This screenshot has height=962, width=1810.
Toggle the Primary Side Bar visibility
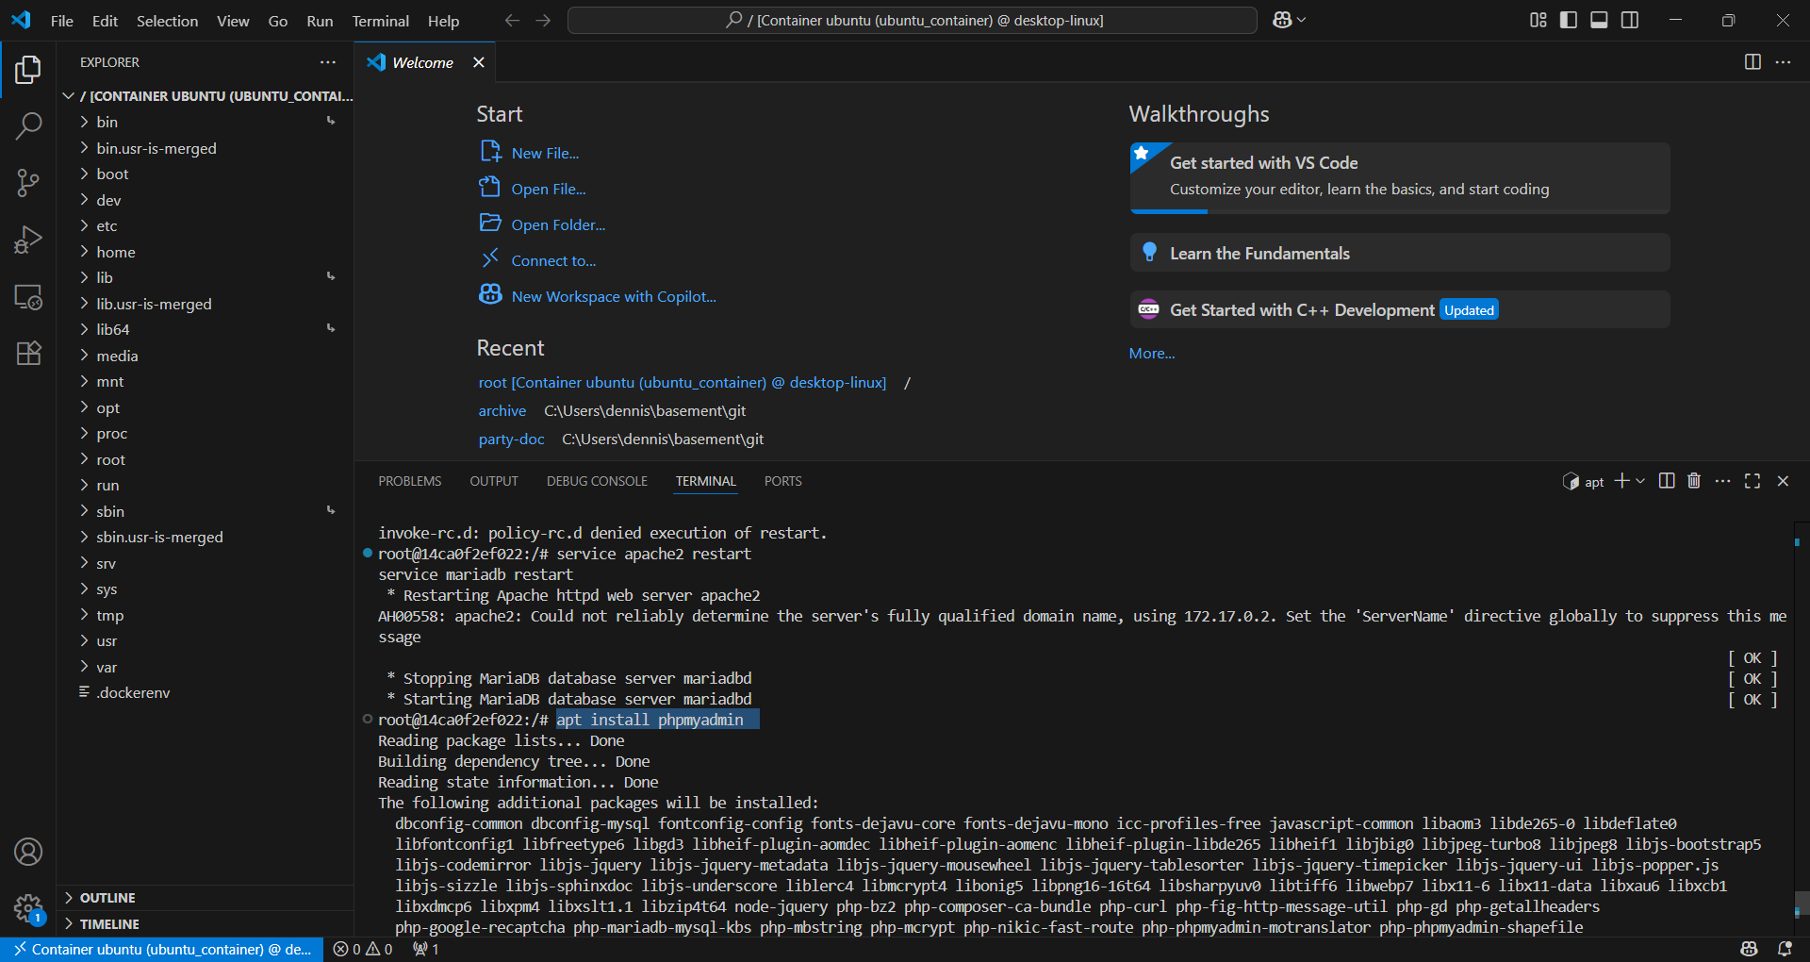[x=1569, y=20]
